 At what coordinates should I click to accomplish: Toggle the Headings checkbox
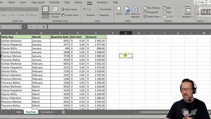pyautogui.click(x=98, y=15)
